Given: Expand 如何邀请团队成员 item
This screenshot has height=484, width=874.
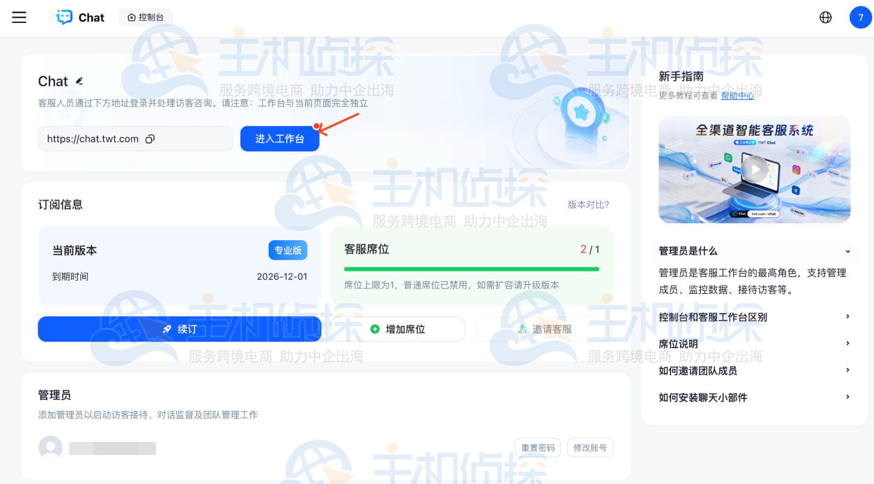Looking at the screenshot, I should [x=754, y=371].
